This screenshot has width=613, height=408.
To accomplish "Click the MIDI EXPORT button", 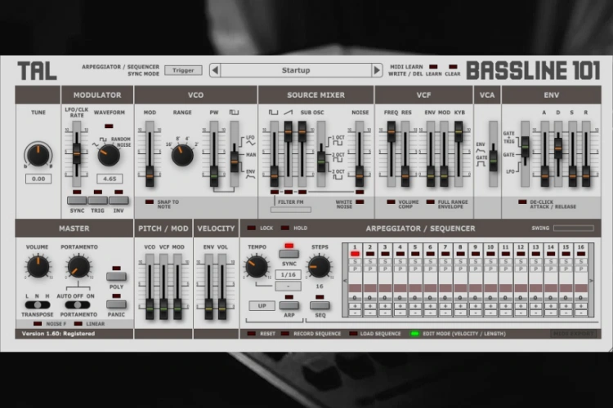I will coord(574,334).
